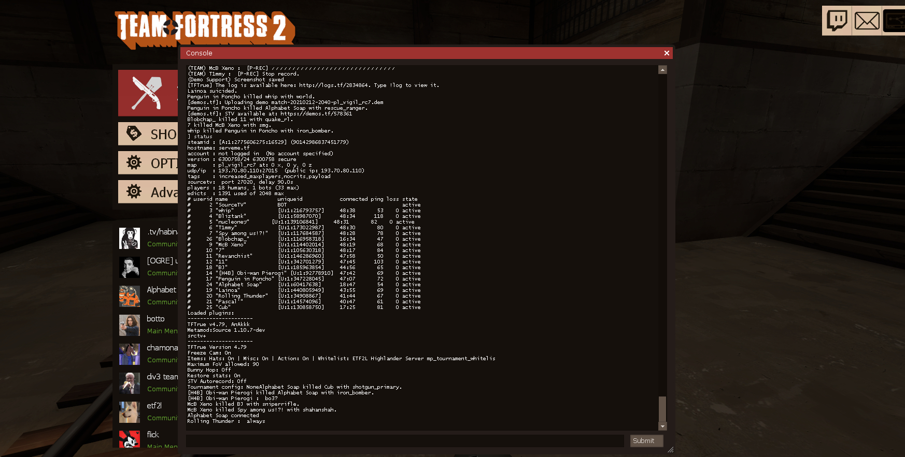Click the dark share-screen icon next to the envelope
This screenshot has height=457, width=905.
894,21
